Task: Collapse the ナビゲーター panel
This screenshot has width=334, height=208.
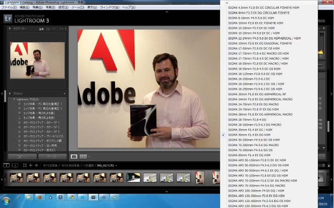Action: point(10,28)
